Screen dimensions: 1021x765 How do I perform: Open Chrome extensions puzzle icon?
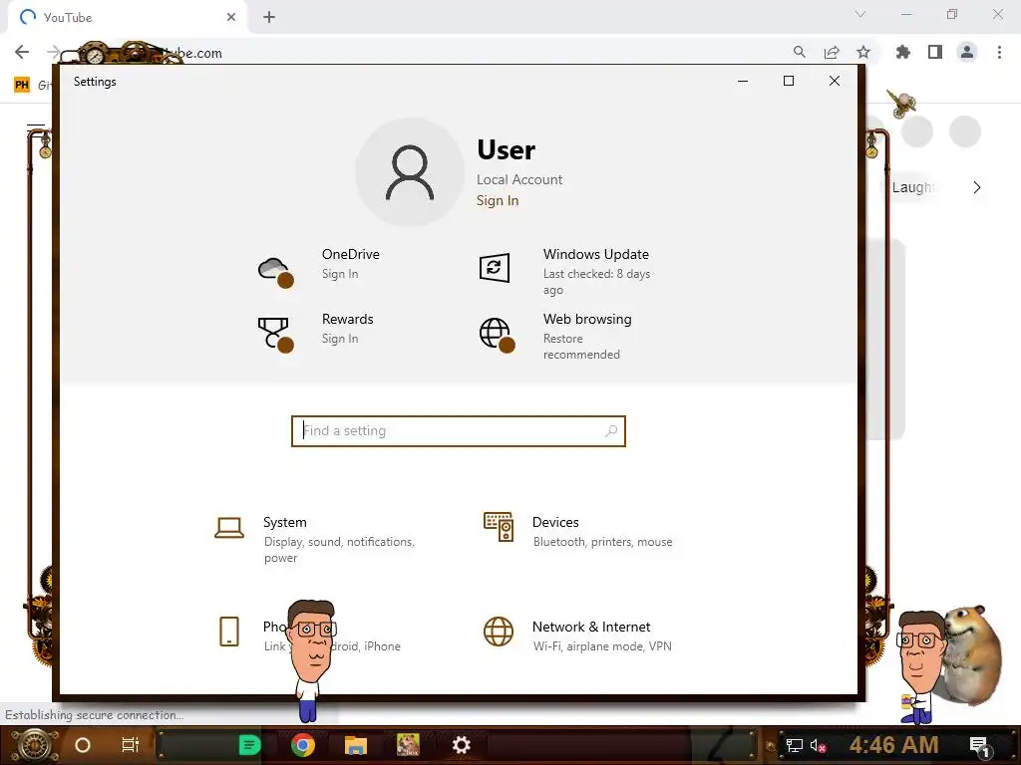[903, 52]
